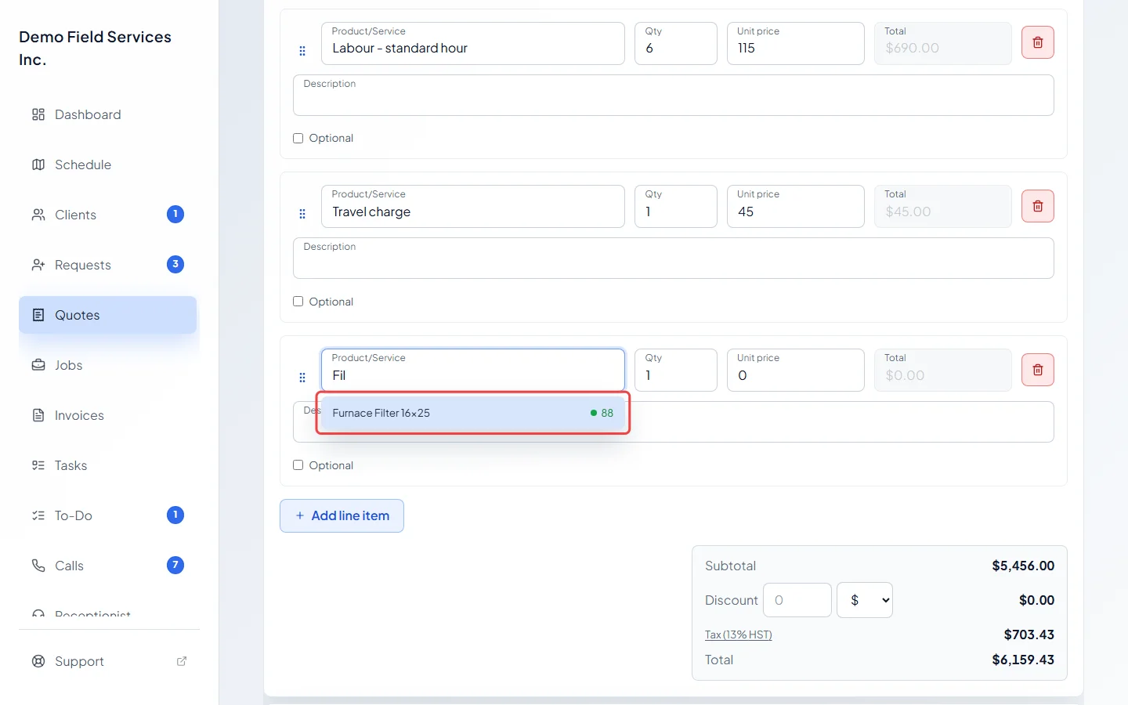Open the Labour - standard hour Product/Service field
This screenshot has height=705, width=1128.
(473, 43)
